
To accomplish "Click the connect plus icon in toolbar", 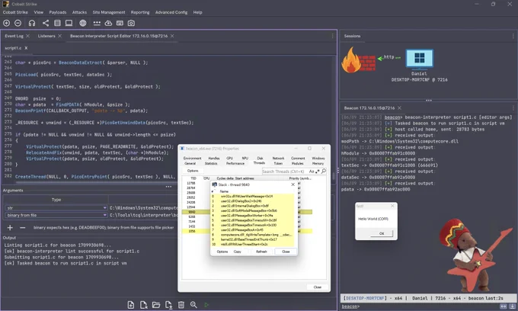I will click(6, 23).
